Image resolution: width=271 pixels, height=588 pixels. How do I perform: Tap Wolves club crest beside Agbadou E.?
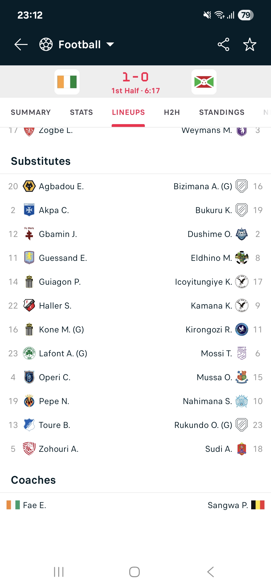click(x=29, y=186)
